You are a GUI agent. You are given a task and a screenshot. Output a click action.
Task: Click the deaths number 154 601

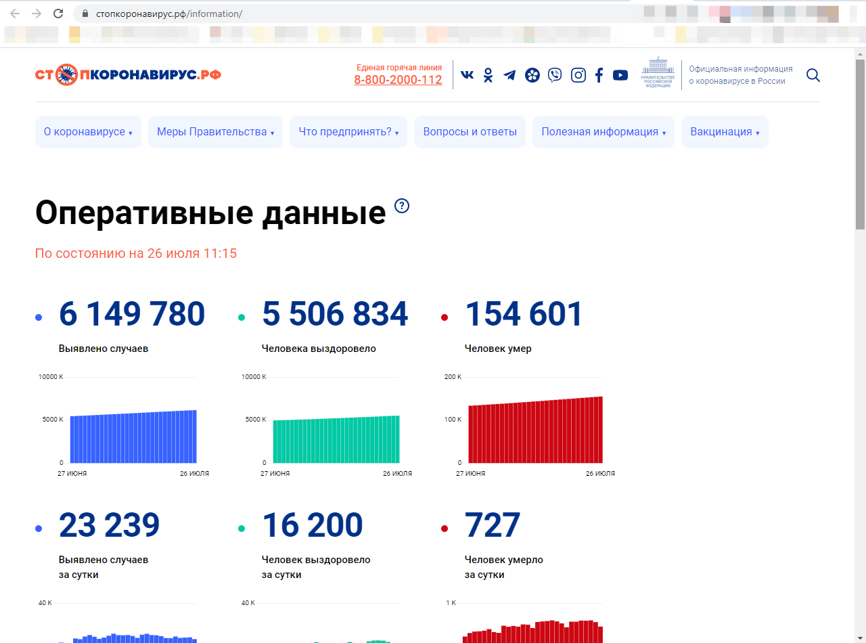tap(524, 314)
